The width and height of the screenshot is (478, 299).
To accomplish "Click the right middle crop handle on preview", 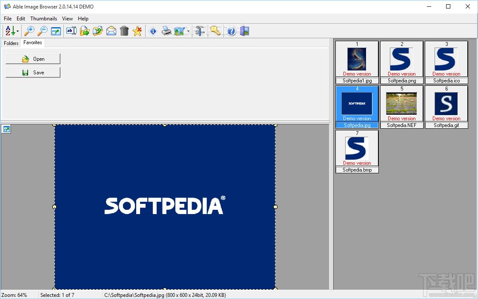I will [x=275, y=207].
